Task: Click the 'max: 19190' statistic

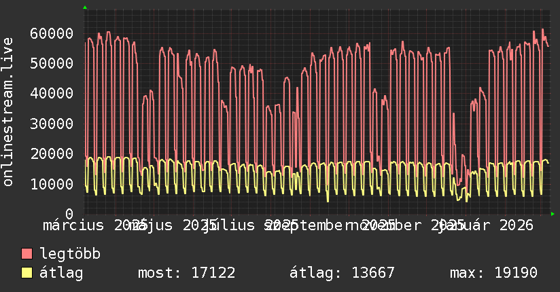Action: tap(493, 273)
